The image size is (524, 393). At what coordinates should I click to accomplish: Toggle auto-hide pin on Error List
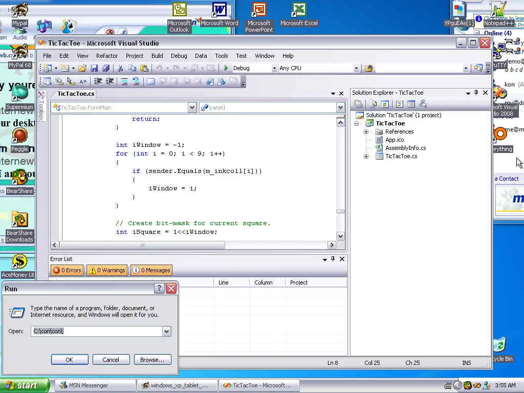[333, 258]
